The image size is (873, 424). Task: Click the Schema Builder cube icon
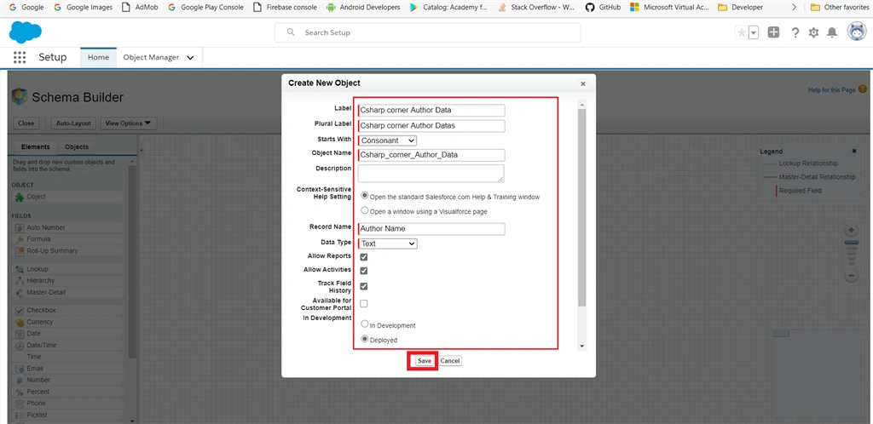click(20, 97)
